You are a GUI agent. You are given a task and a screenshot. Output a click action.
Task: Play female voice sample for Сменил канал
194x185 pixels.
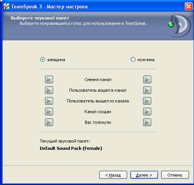49,80
